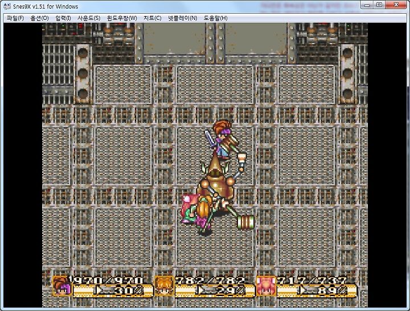Click the 30% weapon charge gauge
Image resolution: width=410 pixels, height=311 pixels.
(112, 291)
